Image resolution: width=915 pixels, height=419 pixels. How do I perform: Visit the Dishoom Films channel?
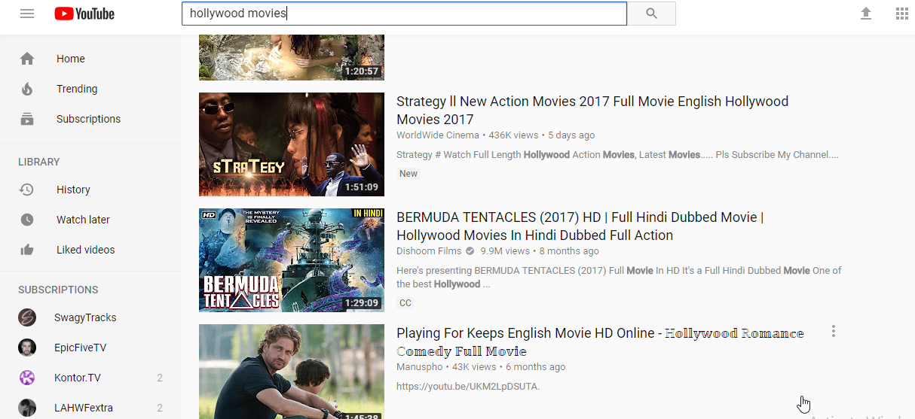click(x=430, y=251)
